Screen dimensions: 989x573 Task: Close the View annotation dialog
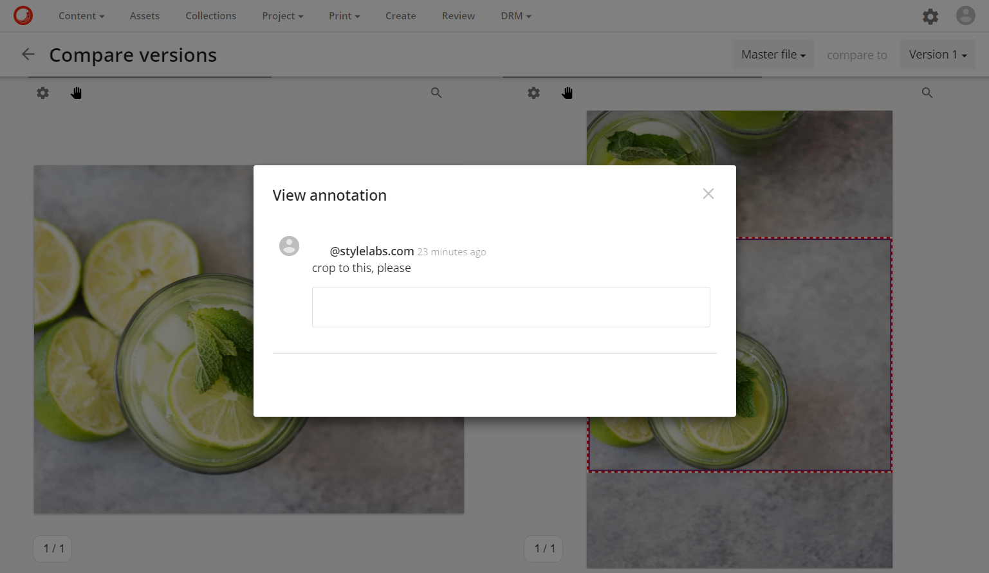(x=708, y=194)
